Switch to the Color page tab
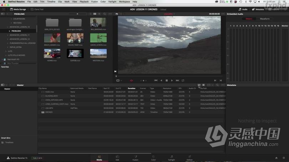The height and width of the screenshot is (162, 289). [153, 158]
